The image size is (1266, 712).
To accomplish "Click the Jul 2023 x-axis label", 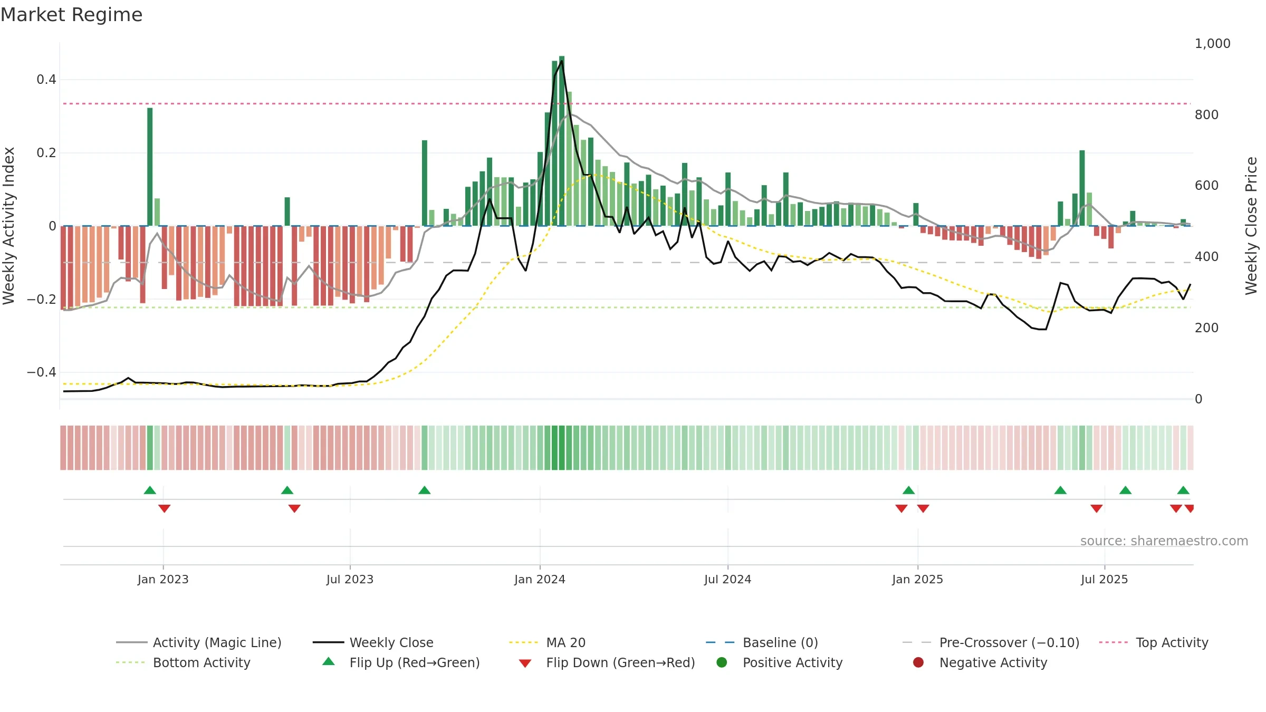I will coord(350,579).
